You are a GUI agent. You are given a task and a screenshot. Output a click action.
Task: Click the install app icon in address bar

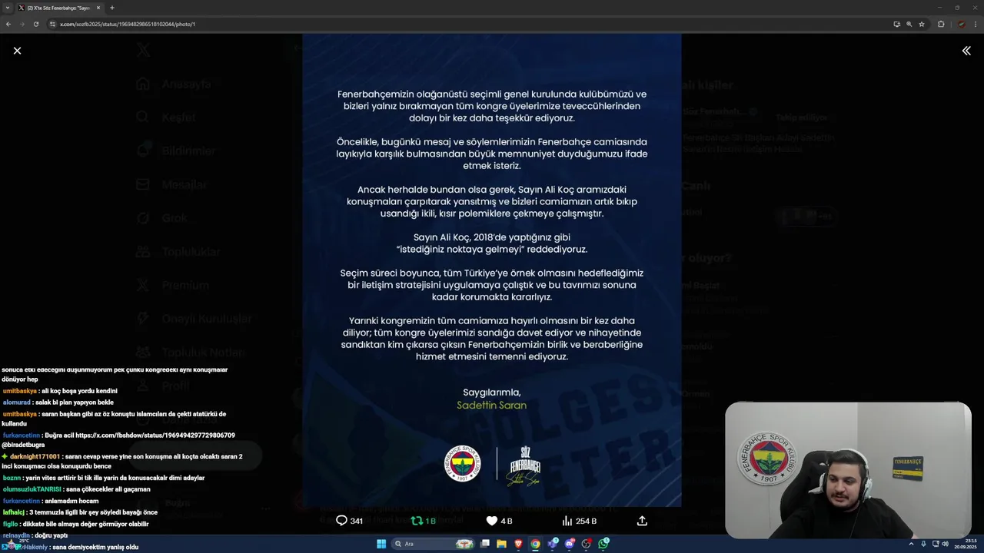tap(896, 24)
